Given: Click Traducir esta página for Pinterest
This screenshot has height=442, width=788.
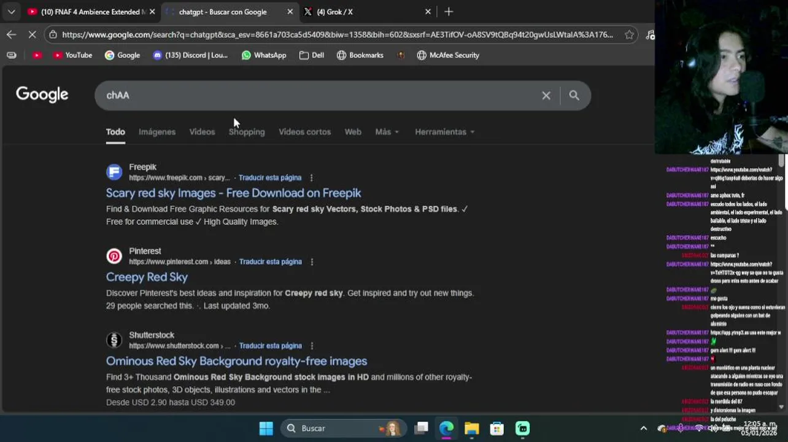Looking at the screenshot, I should [271, 262].
